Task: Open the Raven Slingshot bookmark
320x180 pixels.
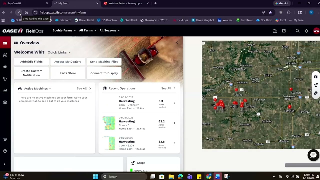Action: coord(202,20)
